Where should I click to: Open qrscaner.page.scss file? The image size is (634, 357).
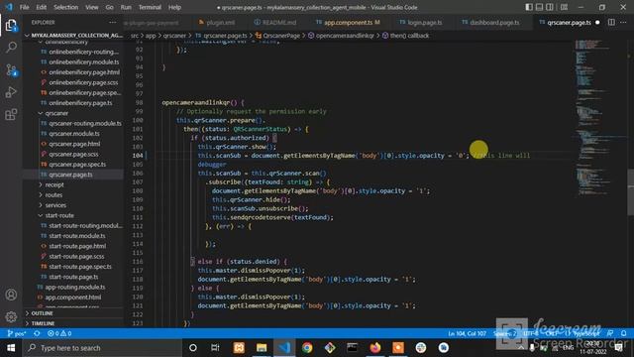click(x=73, y=155)
